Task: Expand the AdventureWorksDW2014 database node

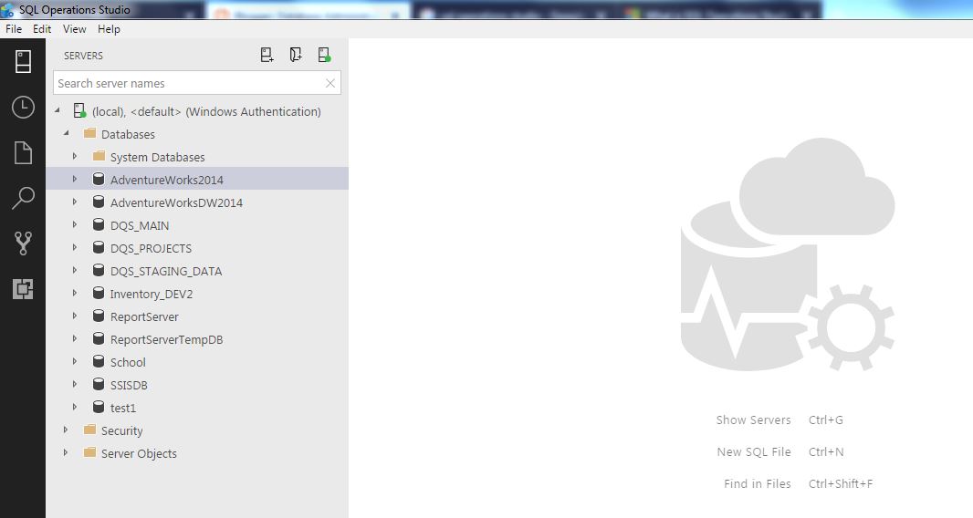Action: coord(75,202)
